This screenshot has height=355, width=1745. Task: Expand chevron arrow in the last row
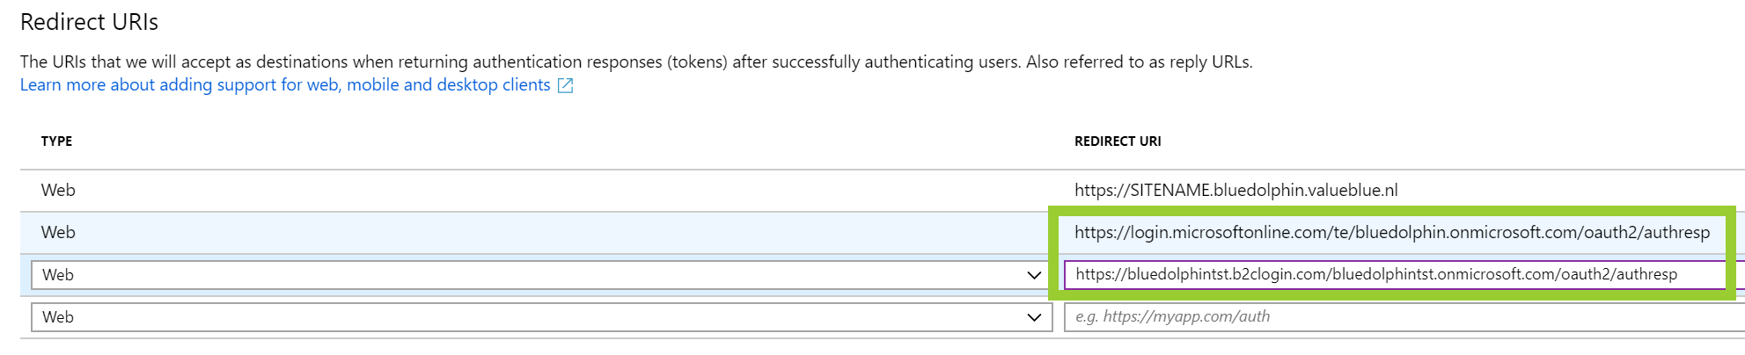pos(1034,317)
